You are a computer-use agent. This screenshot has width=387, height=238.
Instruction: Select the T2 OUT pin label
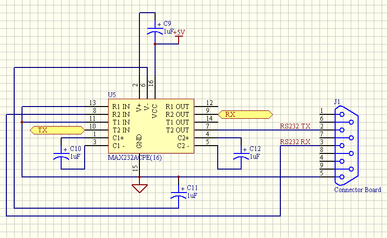[x=177, y=130]
